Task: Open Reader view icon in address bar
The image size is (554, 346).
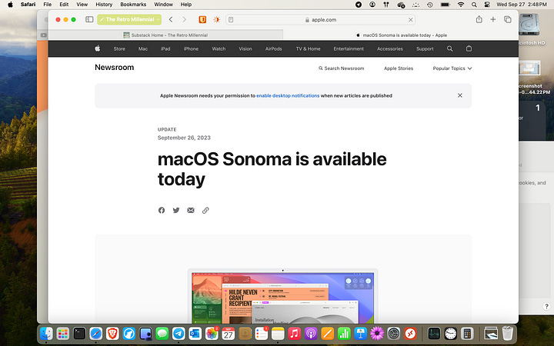Action: [x=231, y=20]
